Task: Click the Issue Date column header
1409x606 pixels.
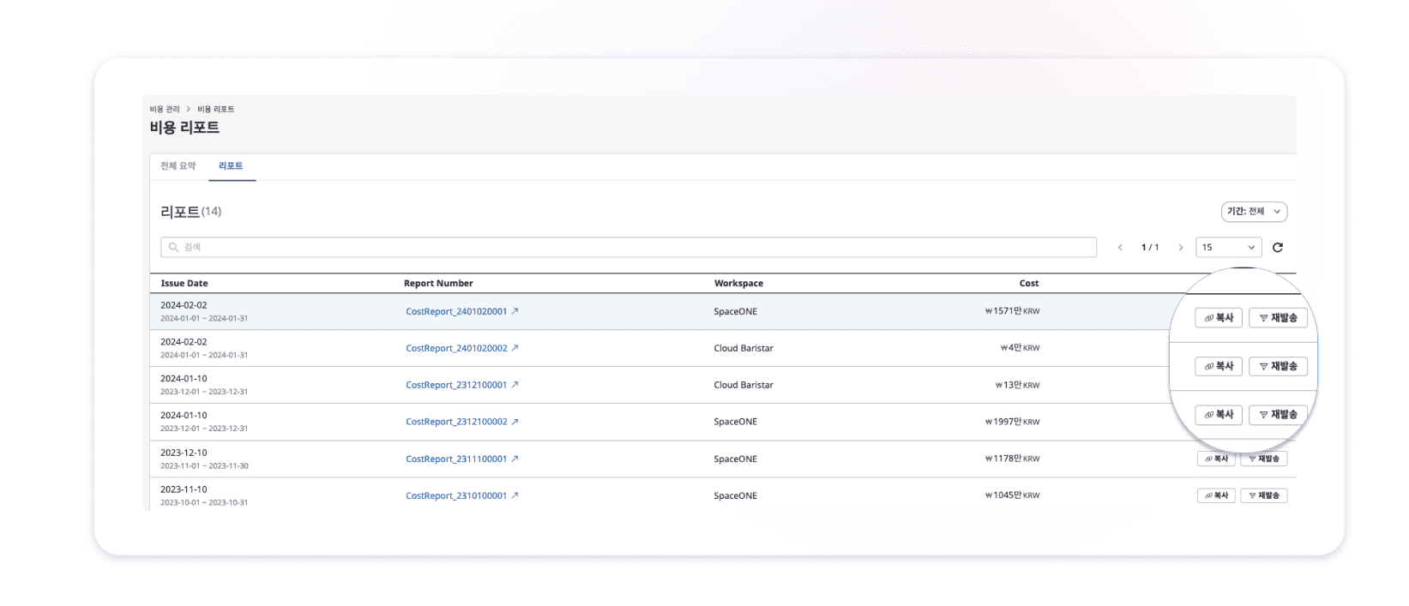Action: [x=184, y=284]
